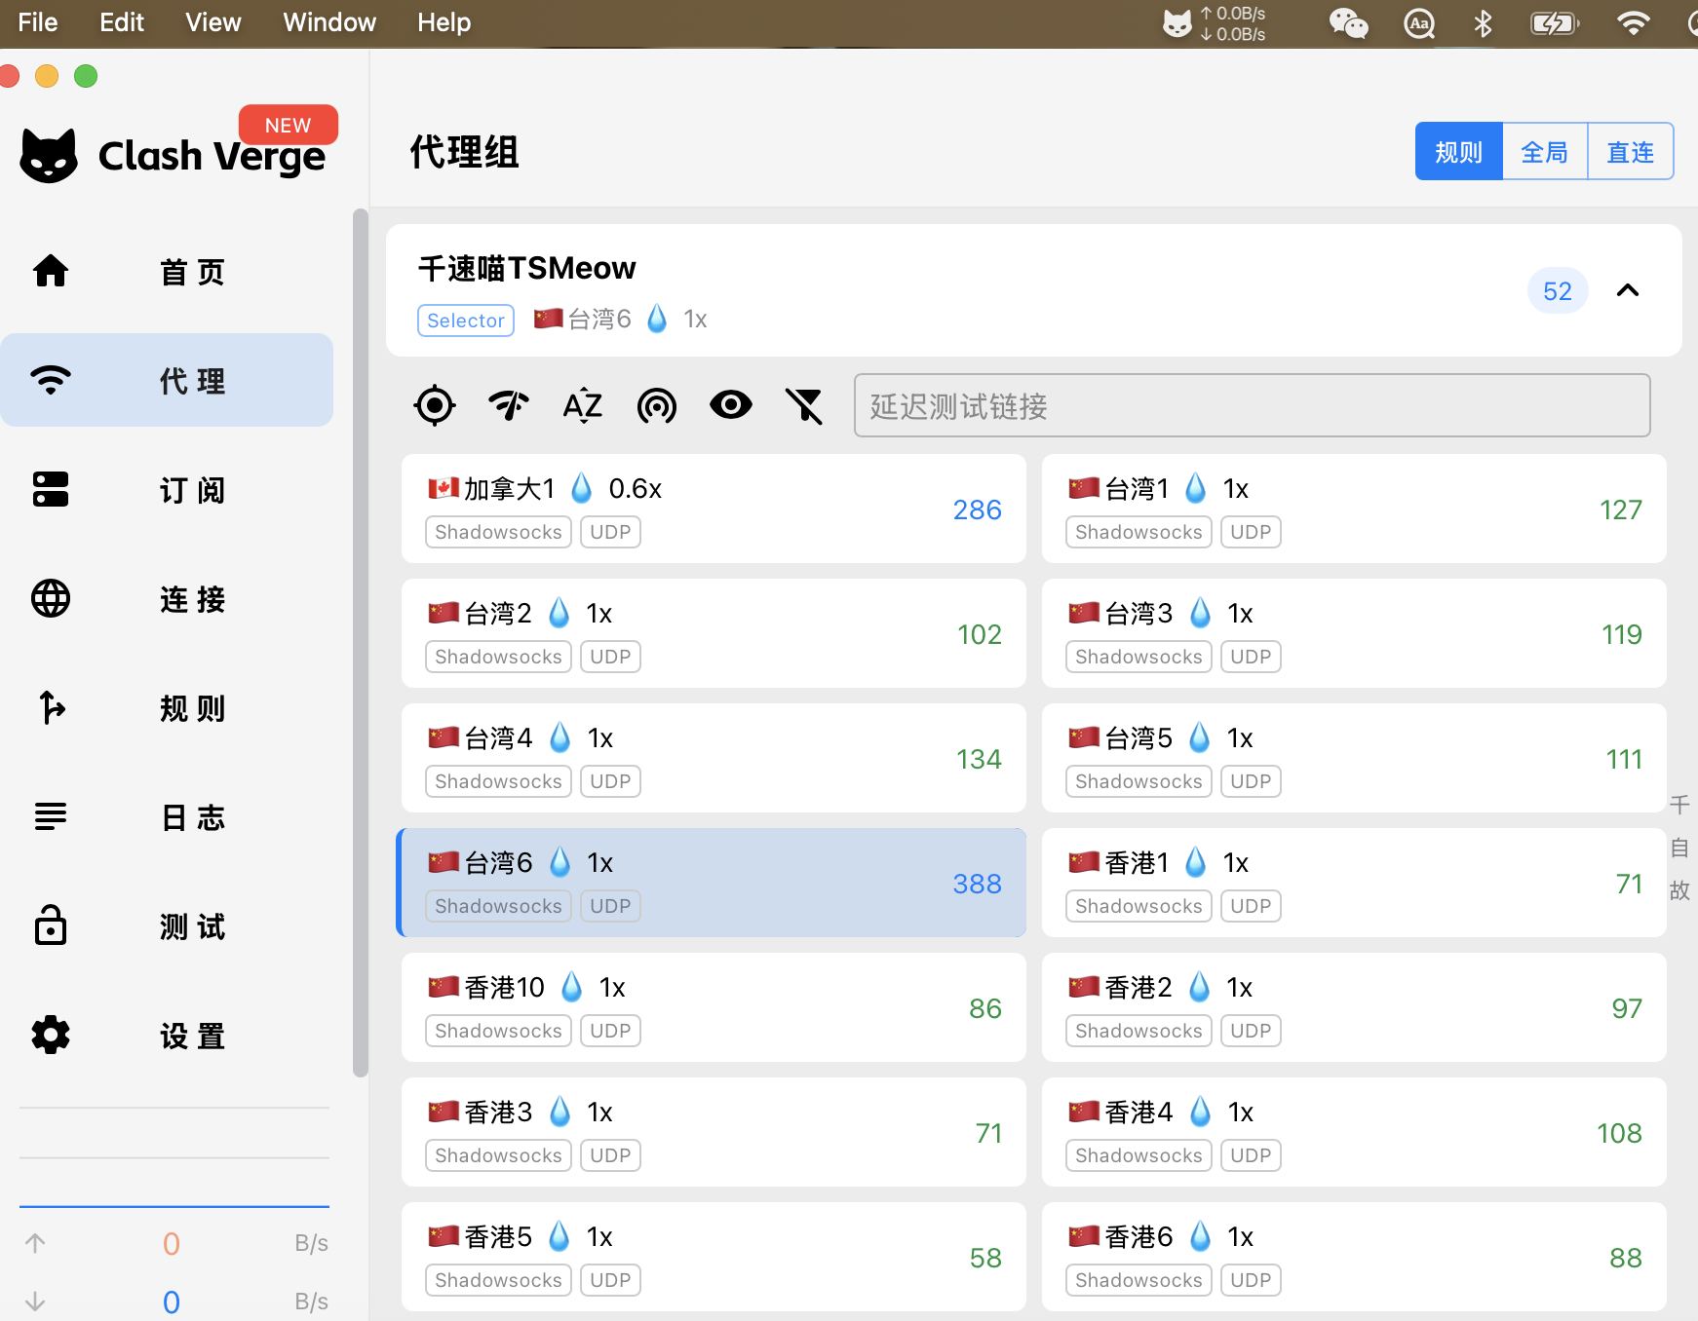Switch to Rule mode (规则)
The image size is (1698, 1321).
1458,152
